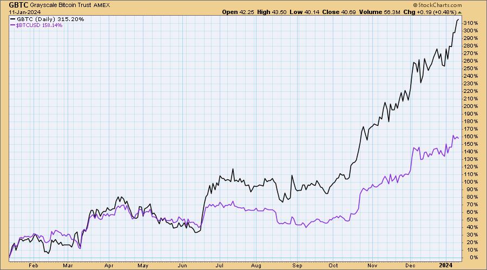Click the Open value 42.25
The width and height of the screenshot is (487, 270).
[x=246, y=12]
